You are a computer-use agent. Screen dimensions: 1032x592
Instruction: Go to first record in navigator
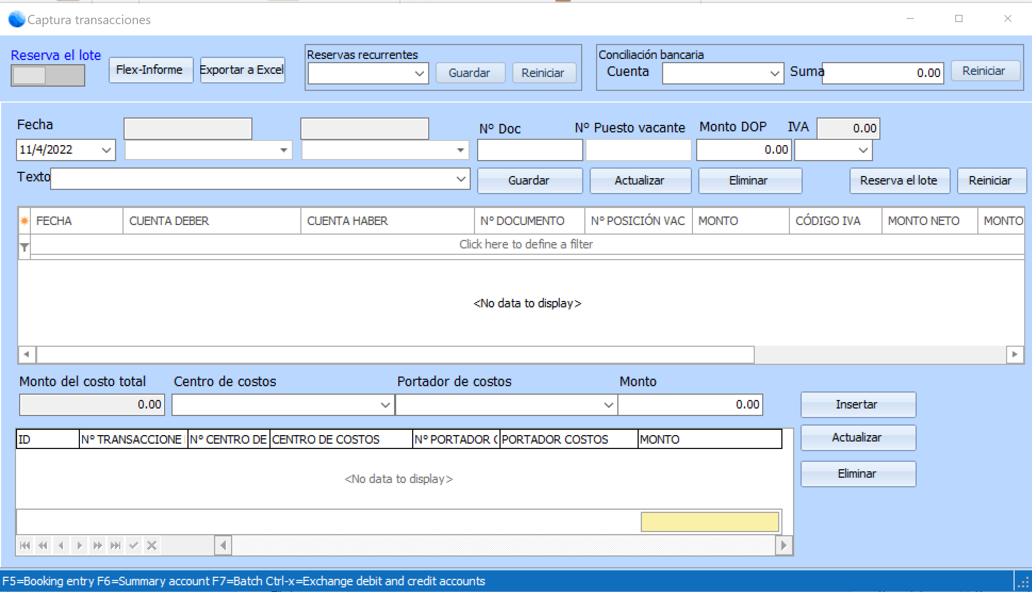tap(25, 545)
